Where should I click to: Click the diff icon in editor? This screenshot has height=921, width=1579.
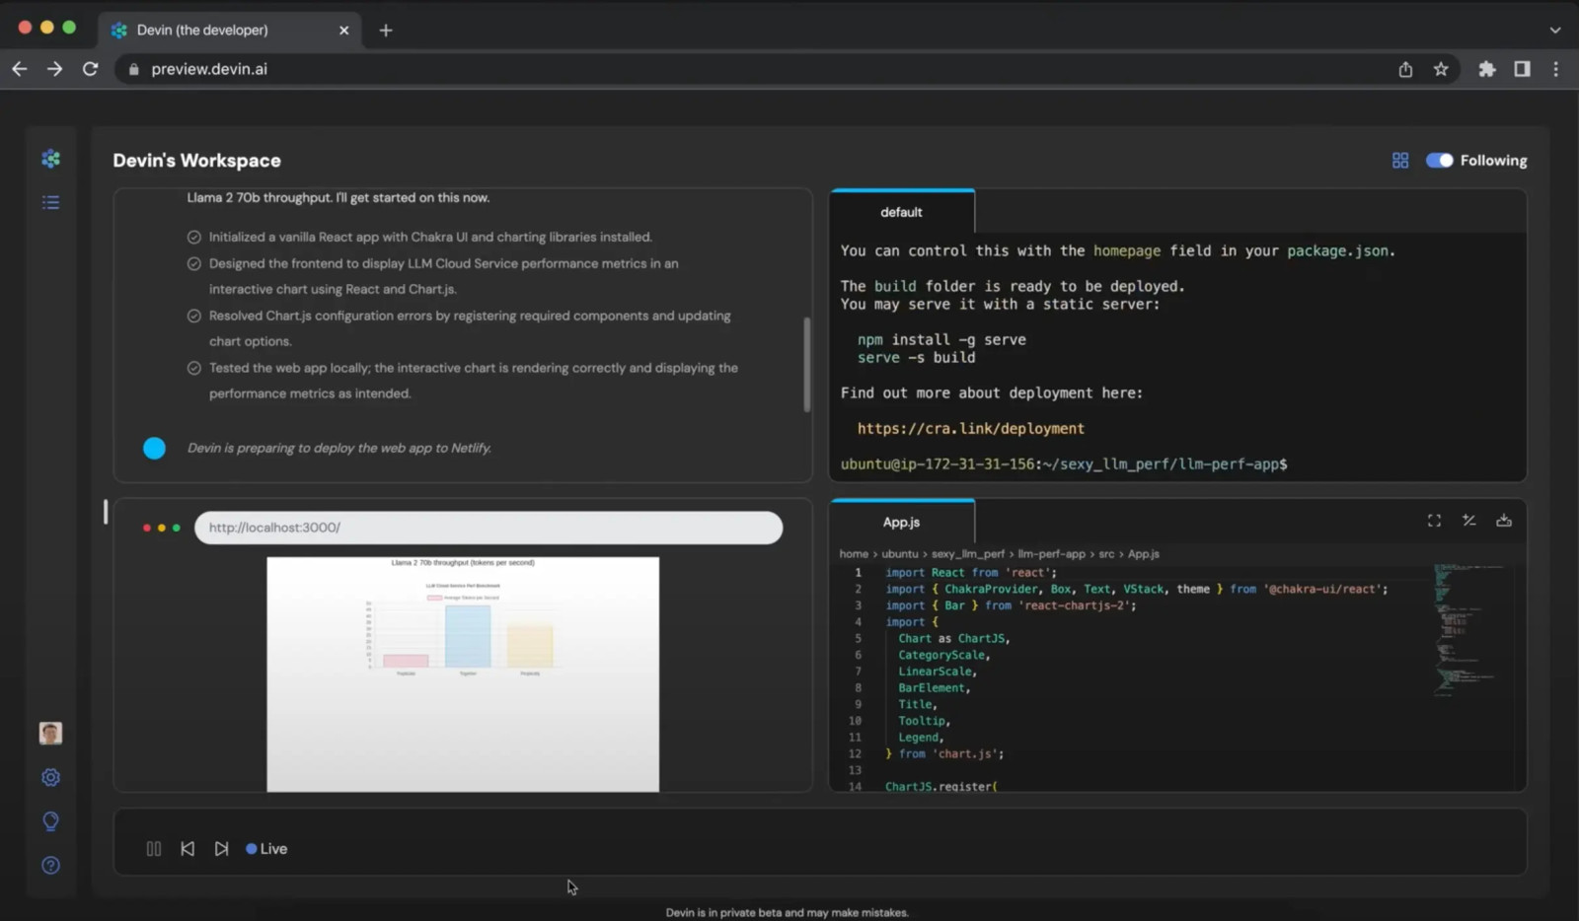click(1468, 521)
